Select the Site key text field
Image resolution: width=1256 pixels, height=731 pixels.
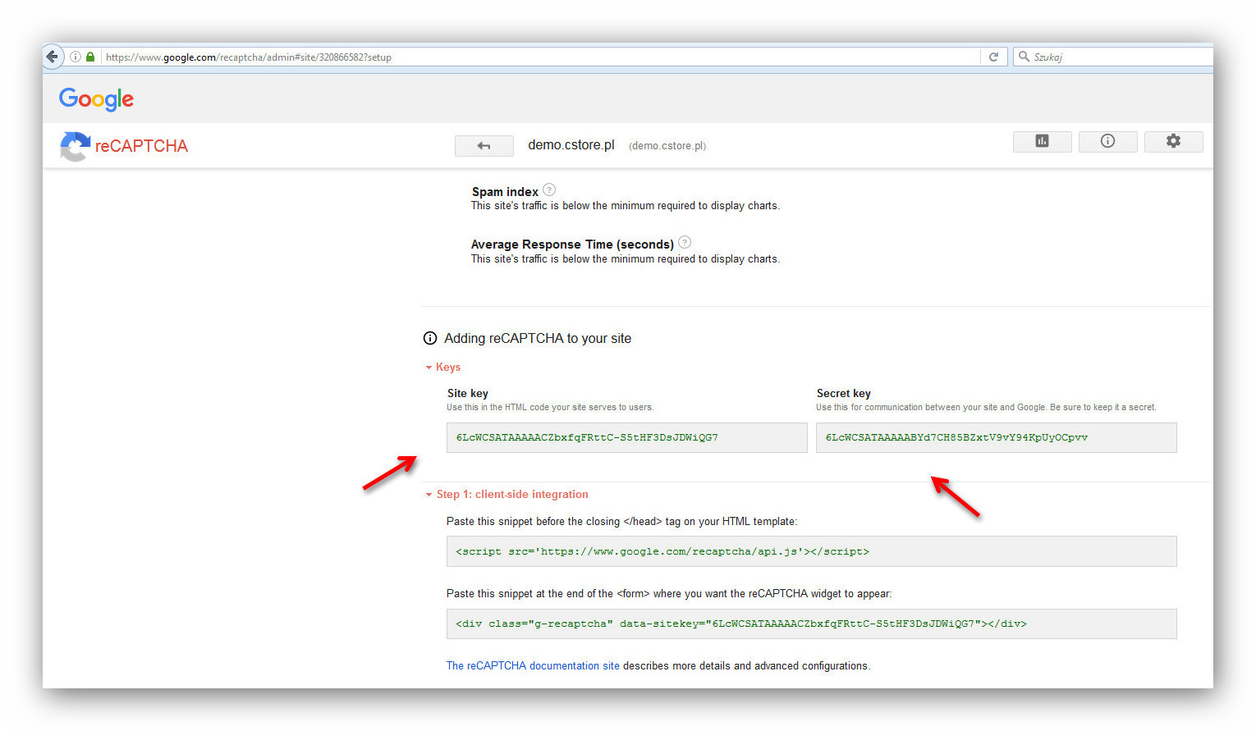point(626,437)
